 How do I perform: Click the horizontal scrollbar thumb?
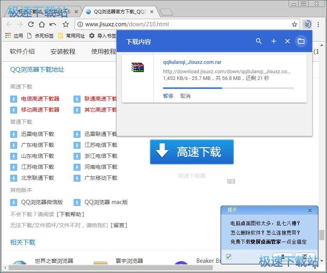(x=111, y=268)
